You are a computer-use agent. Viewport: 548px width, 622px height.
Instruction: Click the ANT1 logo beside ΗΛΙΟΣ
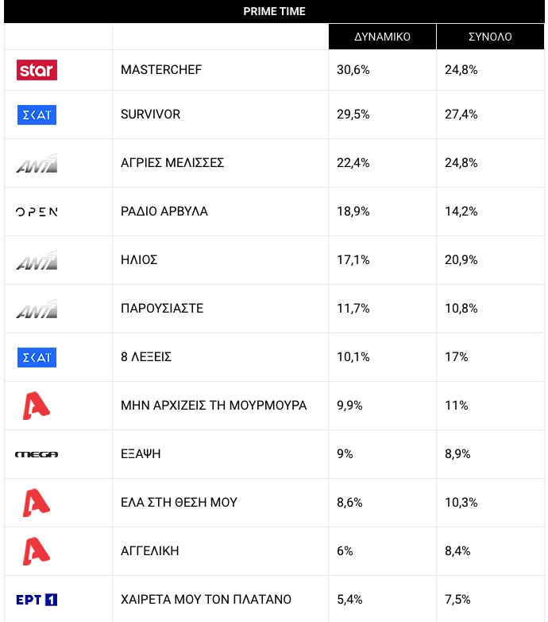tap(37, 260)
